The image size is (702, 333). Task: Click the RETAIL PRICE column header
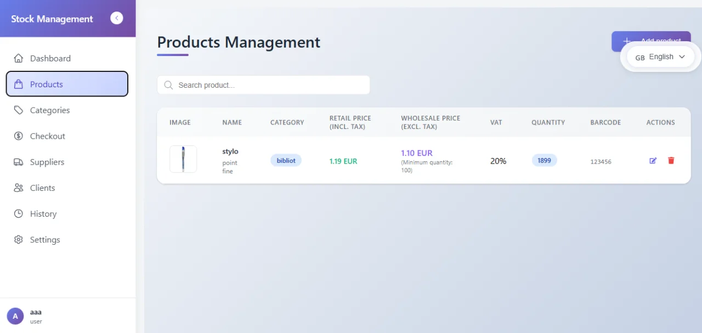(350, 122)
